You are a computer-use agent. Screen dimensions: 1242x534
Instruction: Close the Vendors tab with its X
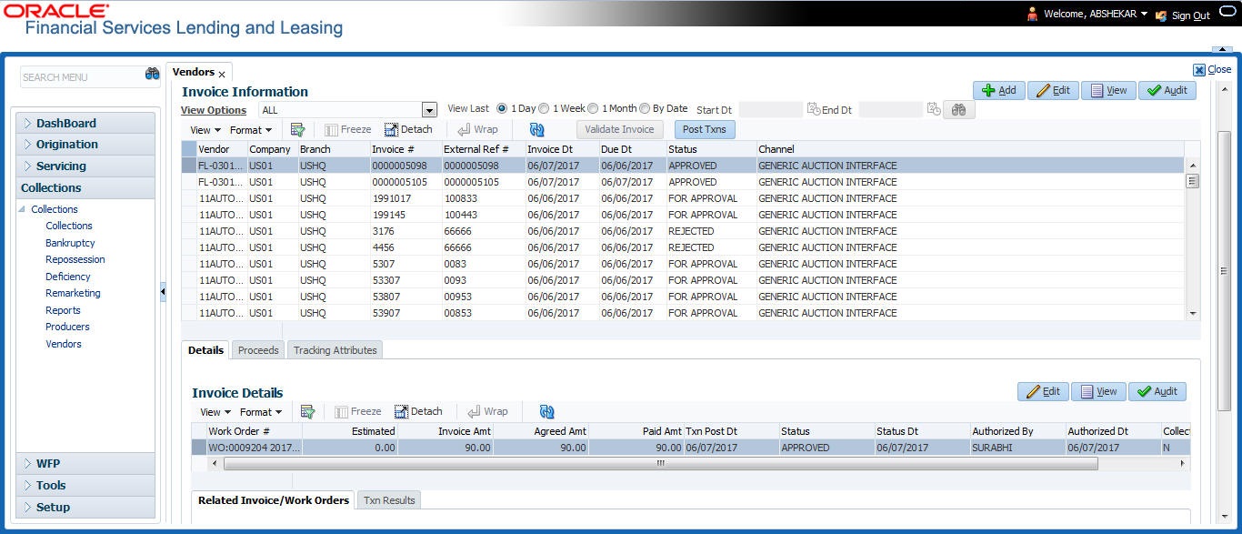coord(222,74)
